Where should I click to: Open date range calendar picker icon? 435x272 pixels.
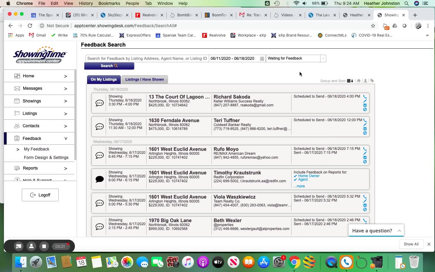pyautogui.click(x=262, y=59)
